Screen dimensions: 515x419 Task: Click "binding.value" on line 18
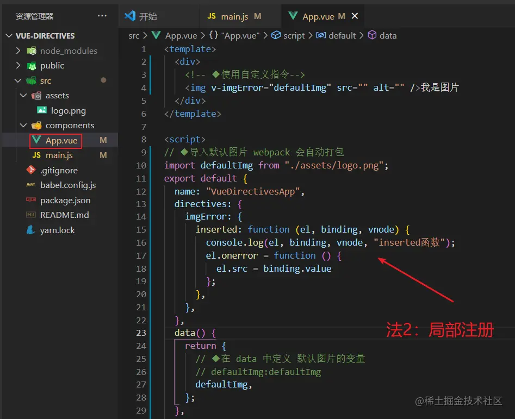coord(297,268)
